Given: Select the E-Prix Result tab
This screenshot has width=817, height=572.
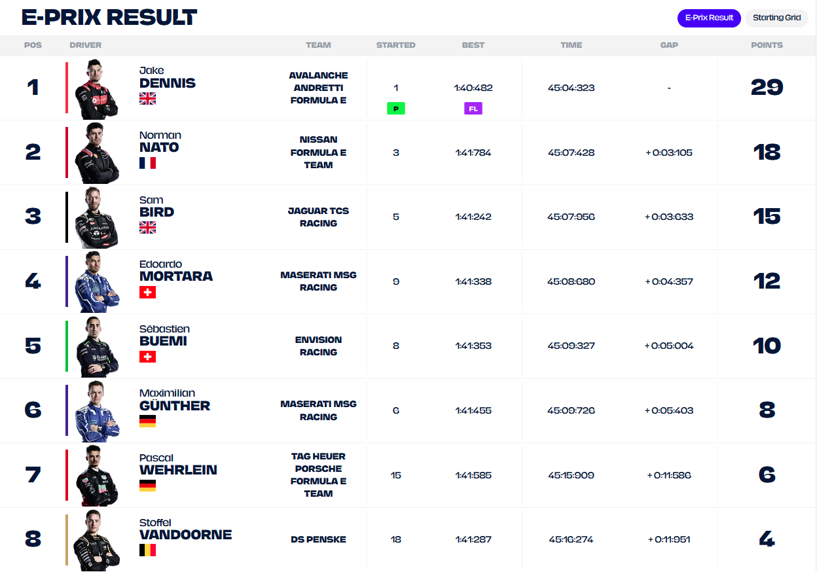Looking at the screenshot, I should tap(709, 18).
